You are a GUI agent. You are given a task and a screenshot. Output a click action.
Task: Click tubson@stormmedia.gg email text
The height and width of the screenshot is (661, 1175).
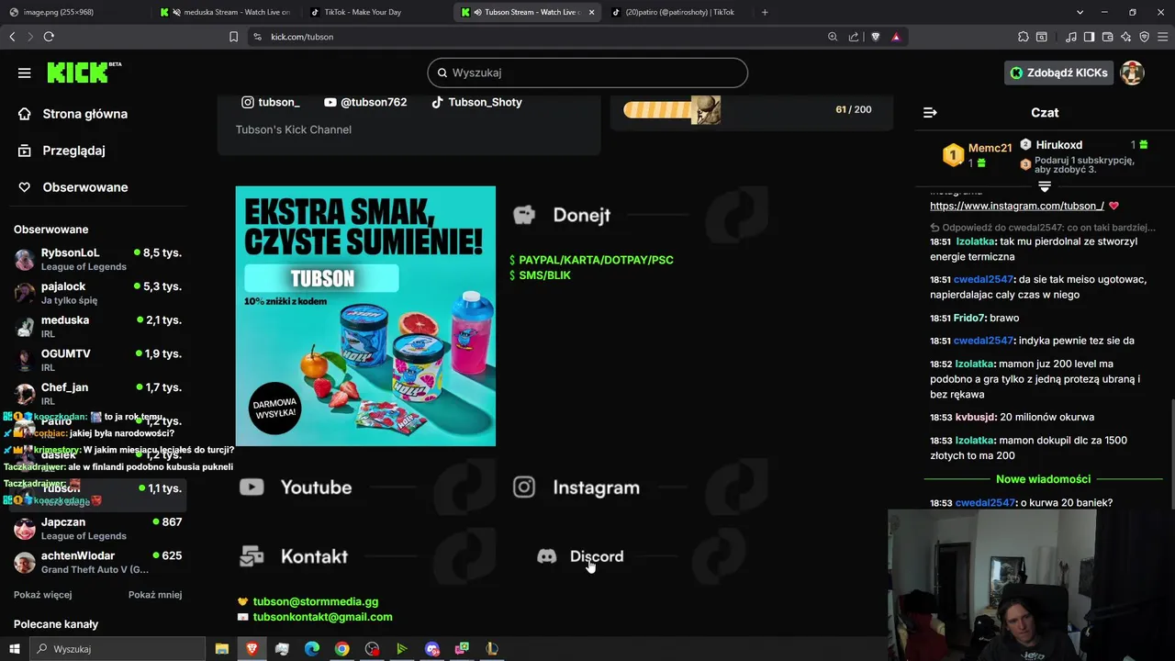click(x=315, y=601)
